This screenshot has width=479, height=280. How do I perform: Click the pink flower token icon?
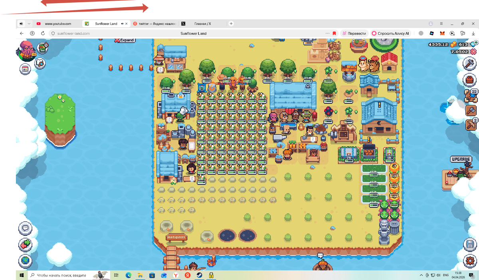[474, 52]
